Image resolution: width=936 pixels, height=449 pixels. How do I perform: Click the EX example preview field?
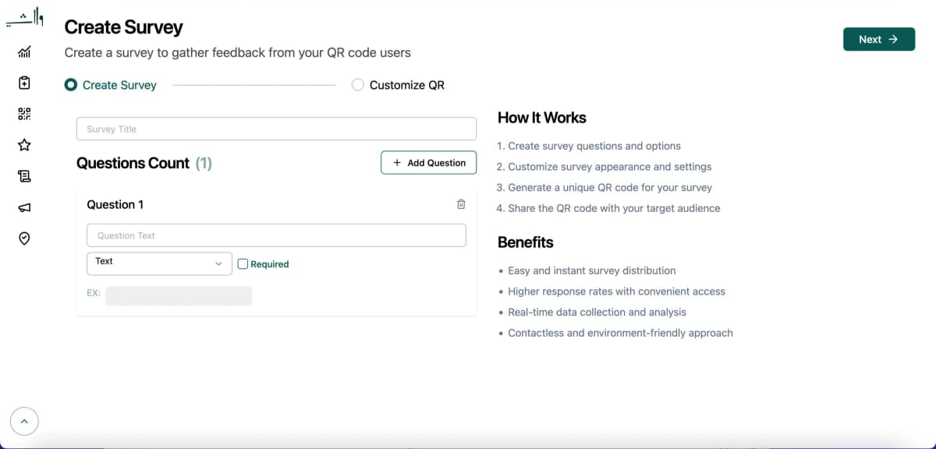click(x=179, y=295)
